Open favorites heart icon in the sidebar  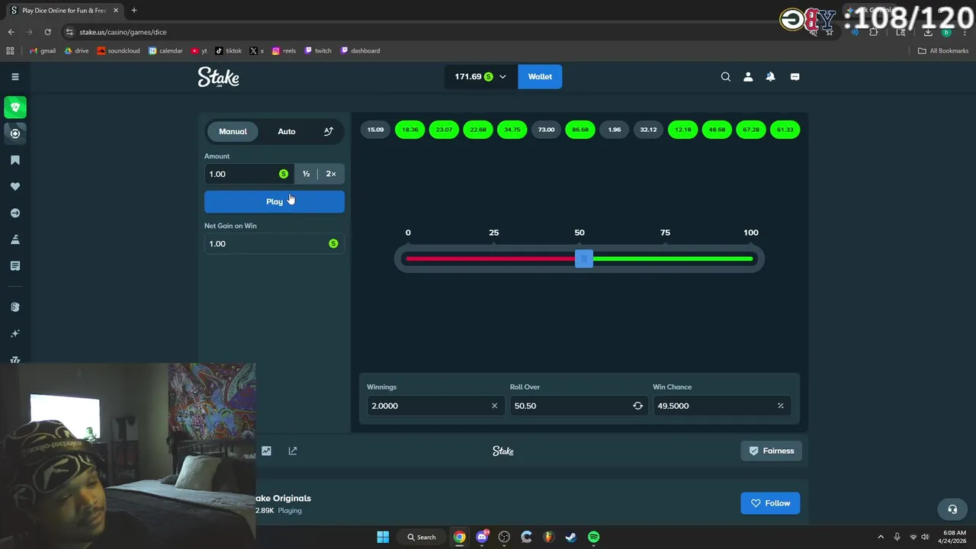point(14,186)
